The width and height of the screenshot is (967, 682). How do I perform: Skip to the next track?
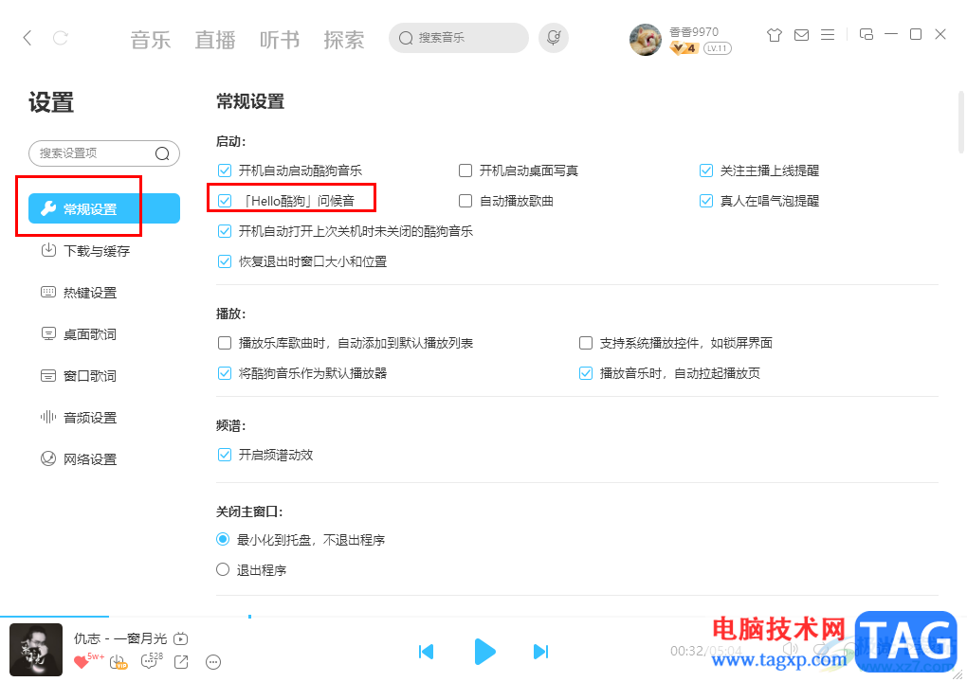540,651
